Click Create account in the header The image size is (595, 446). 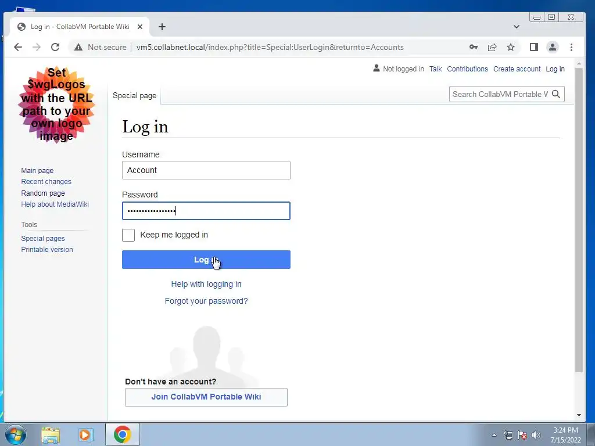(x=517, y=69)
